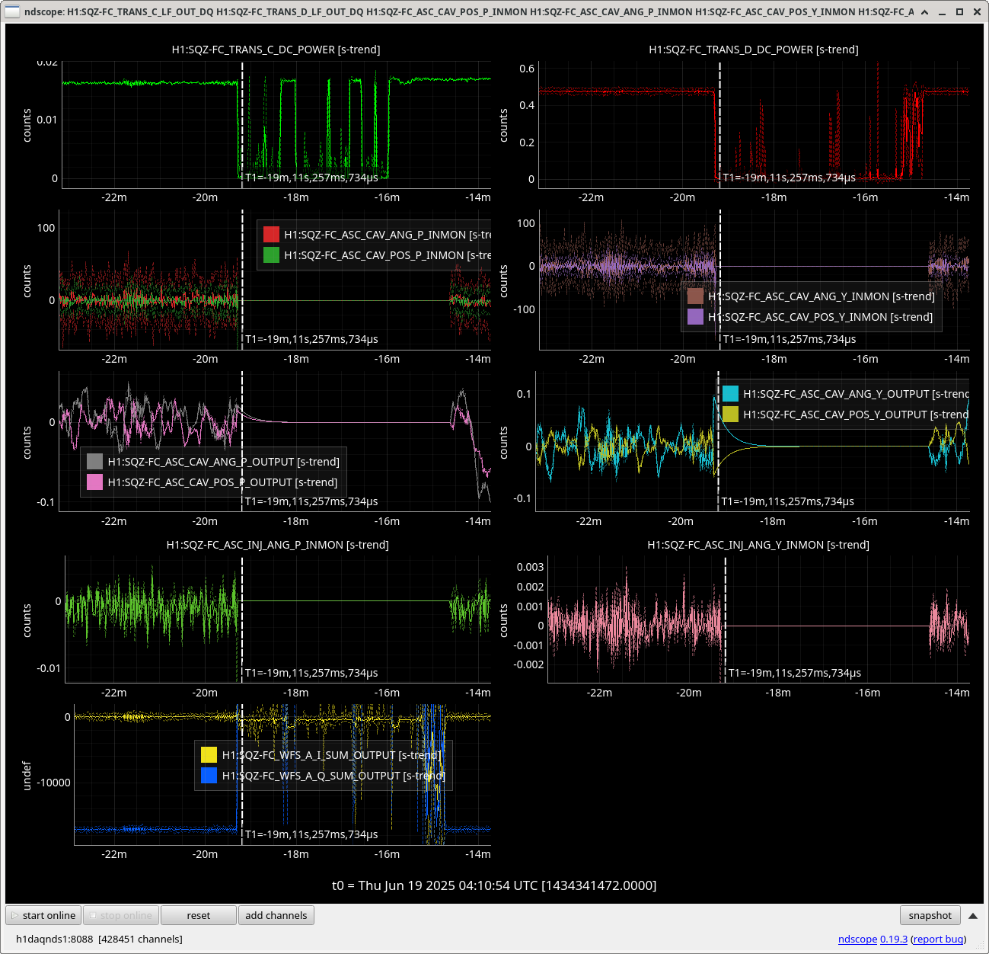The height and width of the screenshot is (954, 989).
Task: Click the CAV_ANG_P_INMON legend label
Action: coord(388,235)
